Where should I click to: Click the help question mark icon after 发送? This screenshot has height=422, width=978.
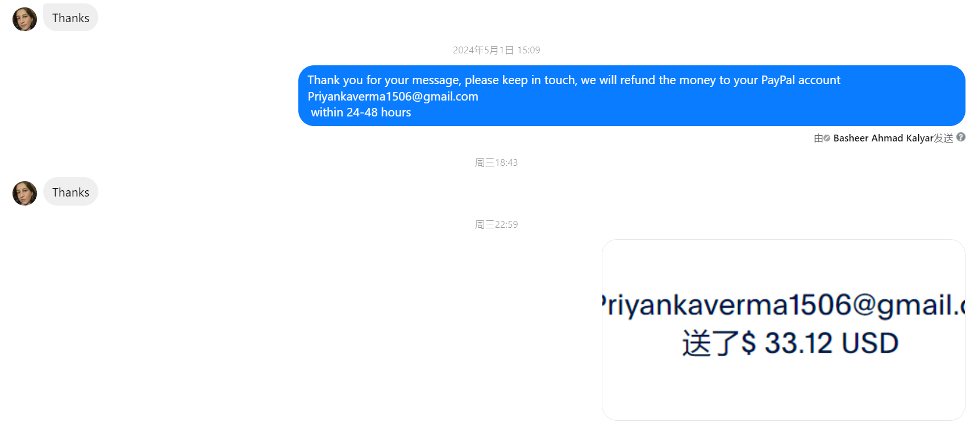(x=961, y=137)
